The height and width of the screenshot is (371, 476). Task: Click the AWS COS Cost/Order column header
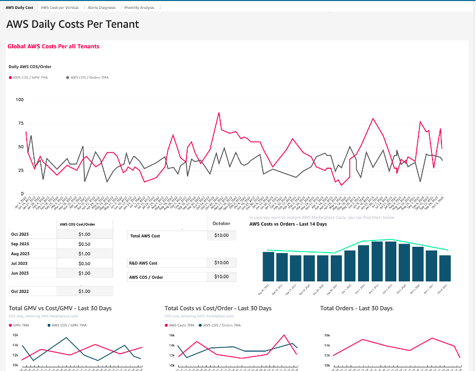(78, 224)
